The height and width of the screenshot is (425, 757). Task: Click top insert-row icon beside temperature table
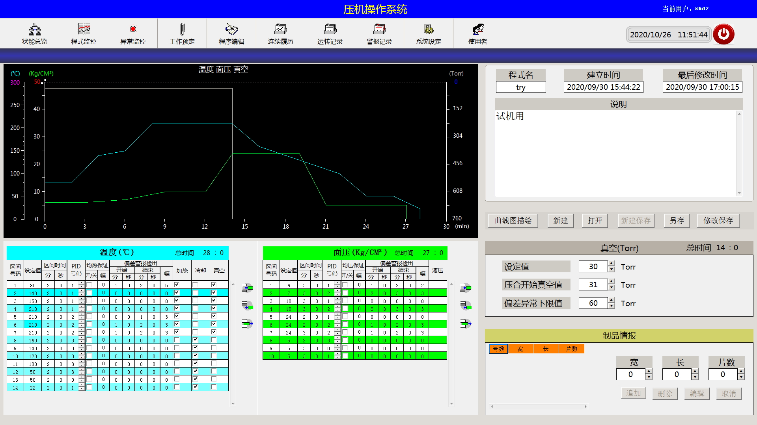point(247,288)
